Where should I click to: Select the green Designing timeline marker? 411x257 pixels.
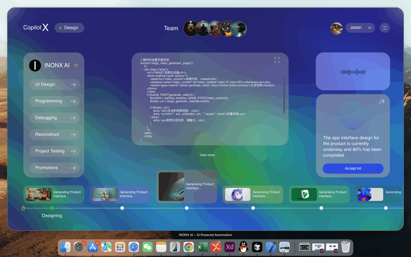click(52, 208)
